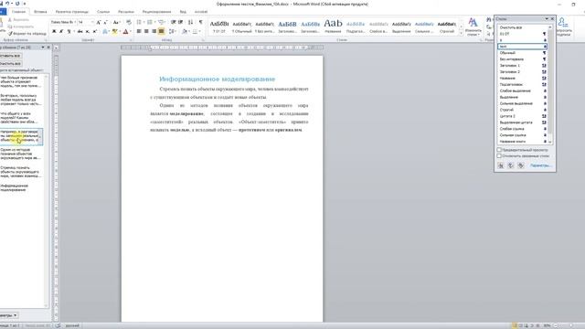The height and width of the screenshot is (329, 585).
Task: Align paragraph text to the left
Action: pyautogui.click(x=138, y=31)
